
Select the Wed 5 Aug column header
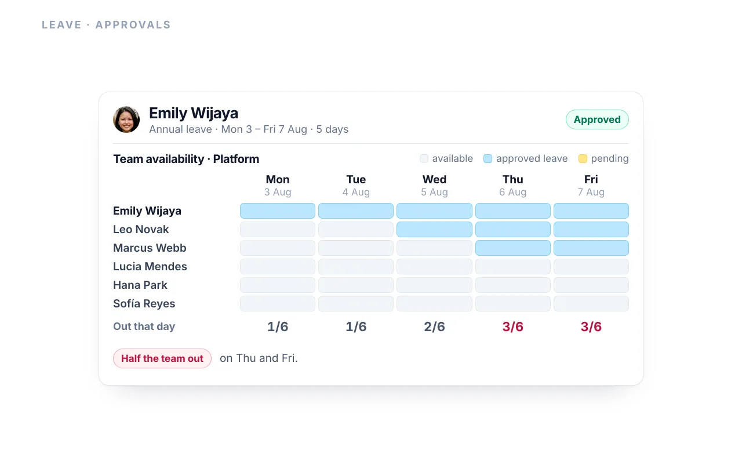click(434, 186)
